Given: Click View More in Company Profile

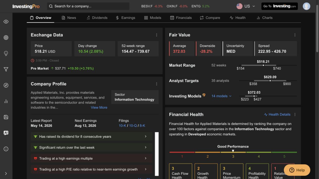Looking at the screenshot, I should [x=99, y=107].
